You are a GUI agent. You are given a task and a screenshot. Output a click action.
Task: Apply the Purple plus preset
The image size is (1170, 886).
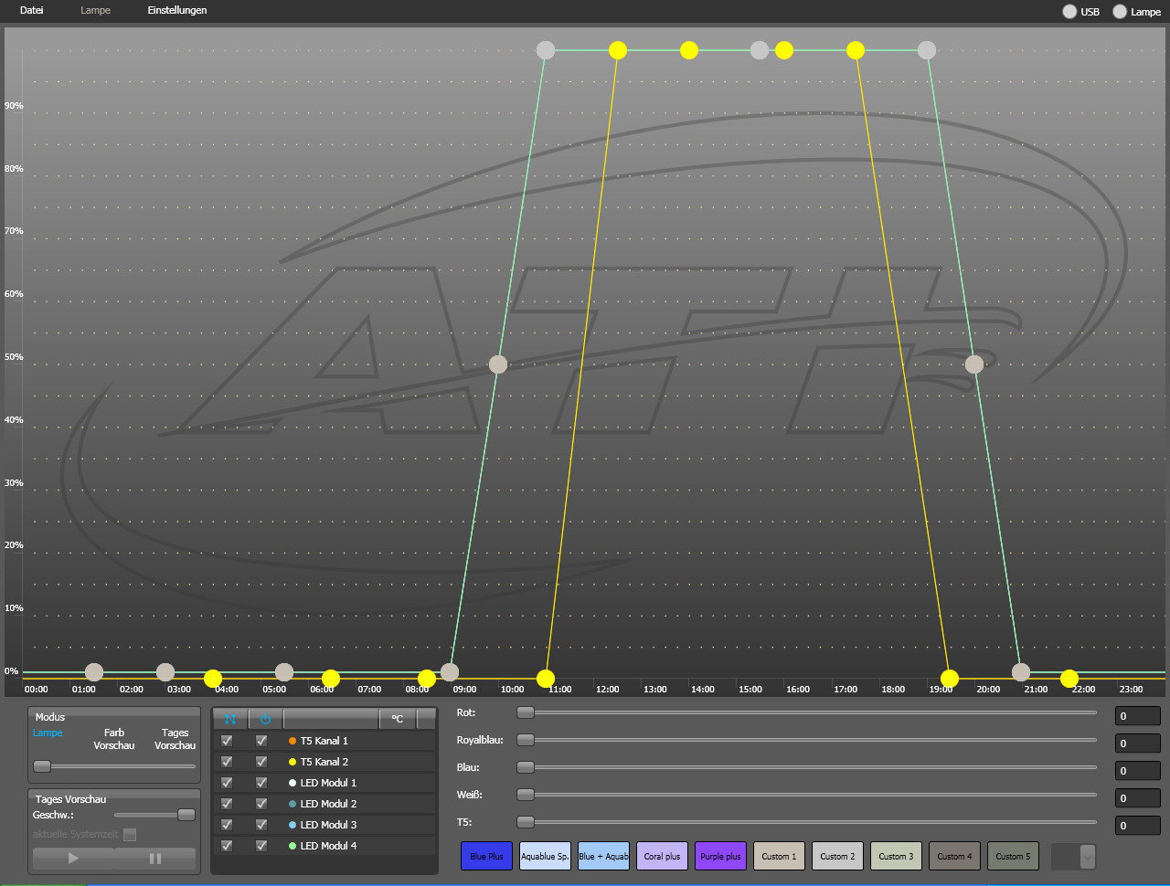(721, 856)
